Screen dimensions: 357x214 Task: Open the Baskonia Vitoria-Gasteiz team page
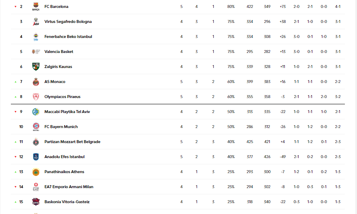coord(67,202)
